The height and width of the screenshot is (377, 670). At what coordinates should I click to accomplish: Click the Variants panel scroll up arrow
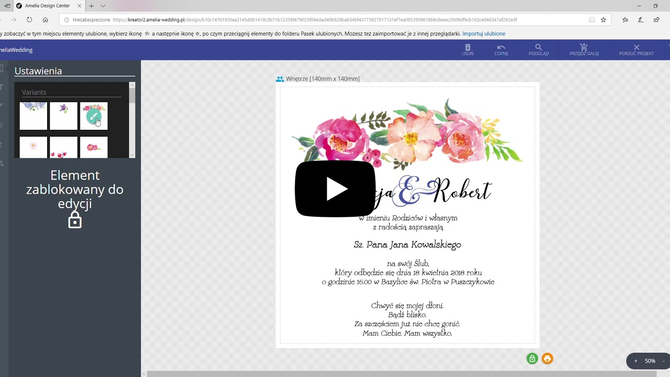pyautogui.click(x=132, y=85)
